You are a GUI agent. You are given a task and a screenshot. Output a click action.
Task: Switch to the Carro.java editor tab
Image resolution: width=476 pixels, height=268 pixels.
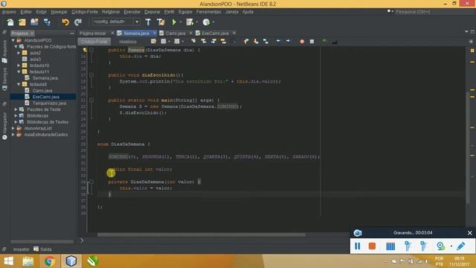click(176, 33)
